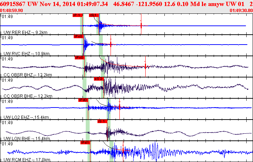Click the 01:49 time label on RCM panel
Screen dimensions: 253x162
pos(7,144)
